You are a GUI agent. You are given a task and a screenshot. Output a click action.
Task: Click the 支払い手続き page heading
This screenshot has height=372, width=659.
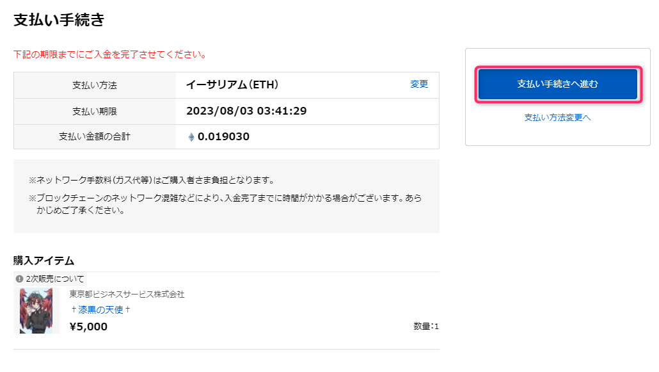(x=59, y=20)
